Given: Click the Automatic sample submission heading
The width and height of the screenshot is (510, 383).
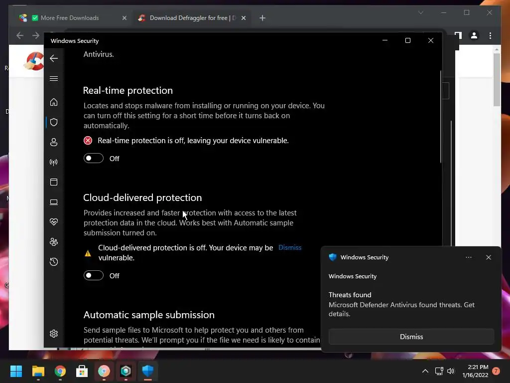Looking at the screenshot, I should (149, 315).
